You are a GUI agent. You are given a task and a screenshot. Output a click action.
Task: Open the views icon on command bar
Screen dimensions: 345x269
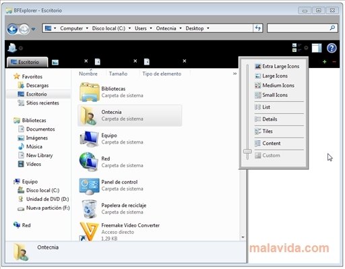tap(296, 48)
